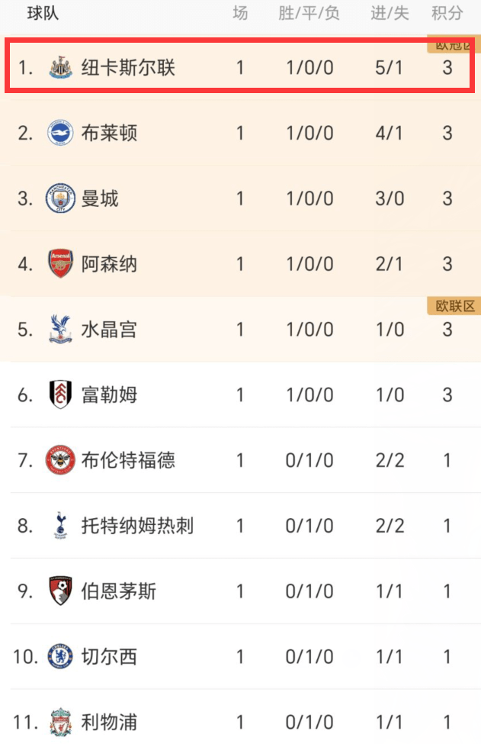Viewport: 481px width, 744px height.
Task: Click the Tottenham Hotspur cockerel icon
Action: click(61, 525)
